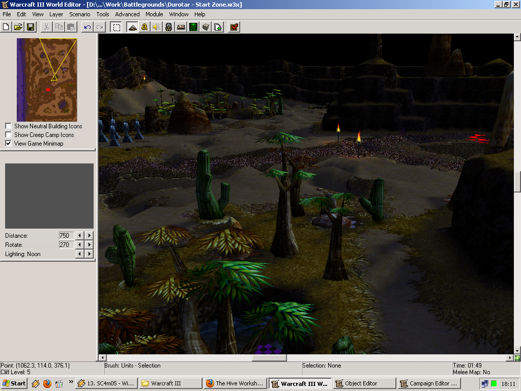Screen dimensions: 521x391
Task: Open the Terrain Editor mountain icon
Action: pos(132,27)
